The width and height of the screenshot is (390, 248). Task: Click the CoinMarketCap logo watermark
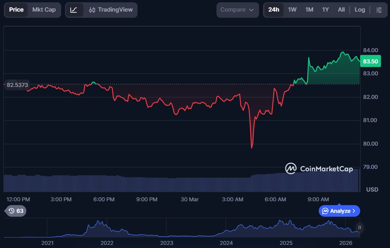click(319, 168)
